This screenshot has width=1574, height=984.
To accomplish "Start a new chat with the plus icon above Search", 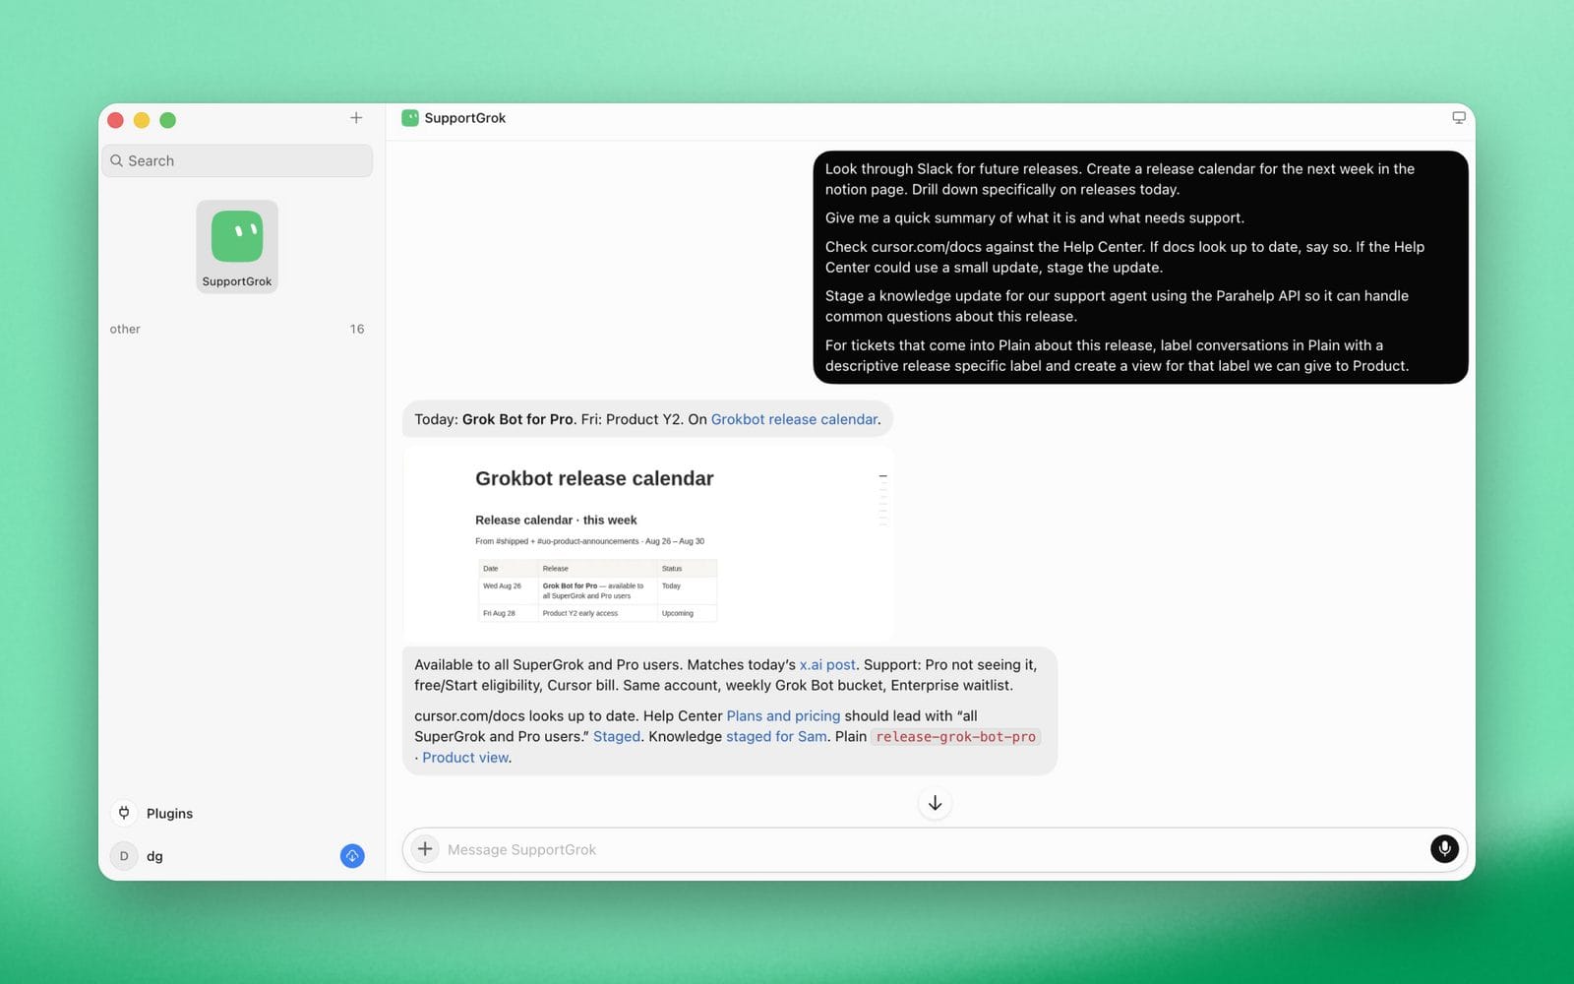I will click(x=356, y=118).
